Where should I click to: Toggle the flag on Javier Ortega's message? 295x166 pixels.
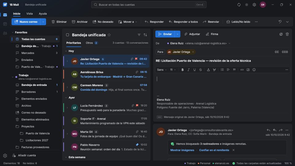click(x=136, y=59)
